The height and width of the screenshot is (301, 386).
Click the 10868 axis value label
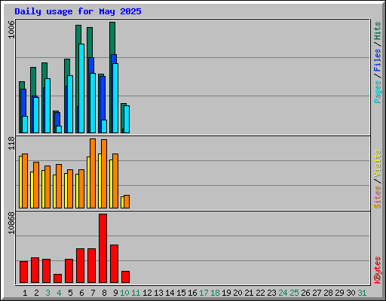click(11, 223)
